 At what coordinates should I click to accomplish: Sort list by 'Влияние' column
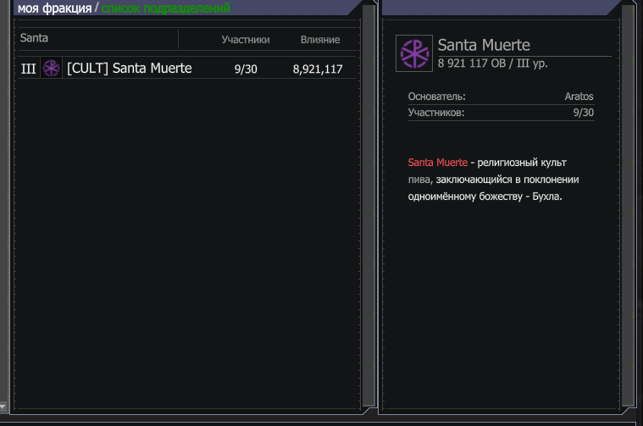tap(320, 40)
